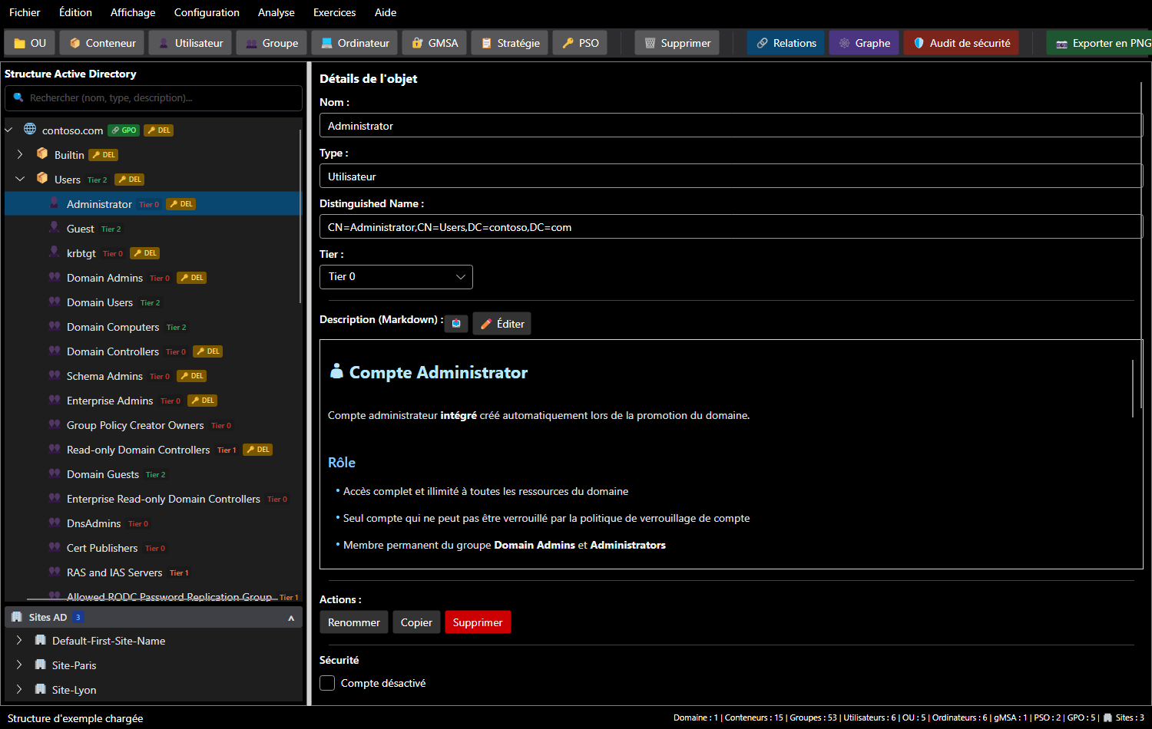Launch the Audit de sécurité
1152x729 pixels.
[x=962, y=43]
